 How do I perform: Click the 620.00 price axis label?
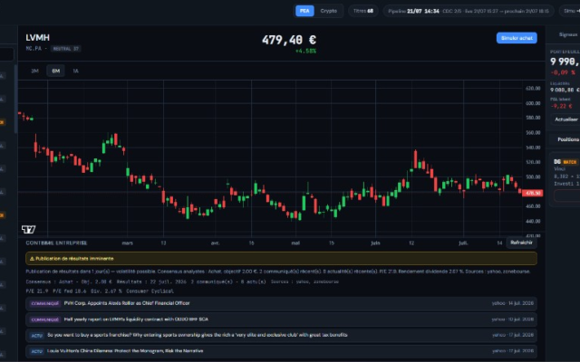coord(533,89)
